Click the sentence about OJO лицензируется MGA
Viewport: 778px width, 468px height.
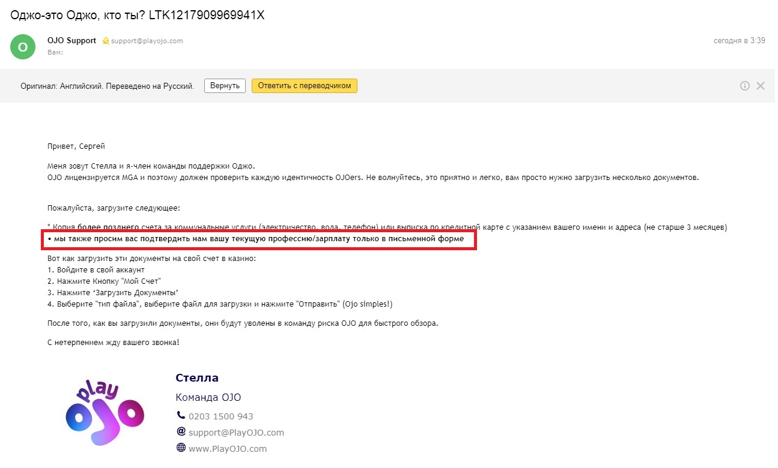pos(373,178)
